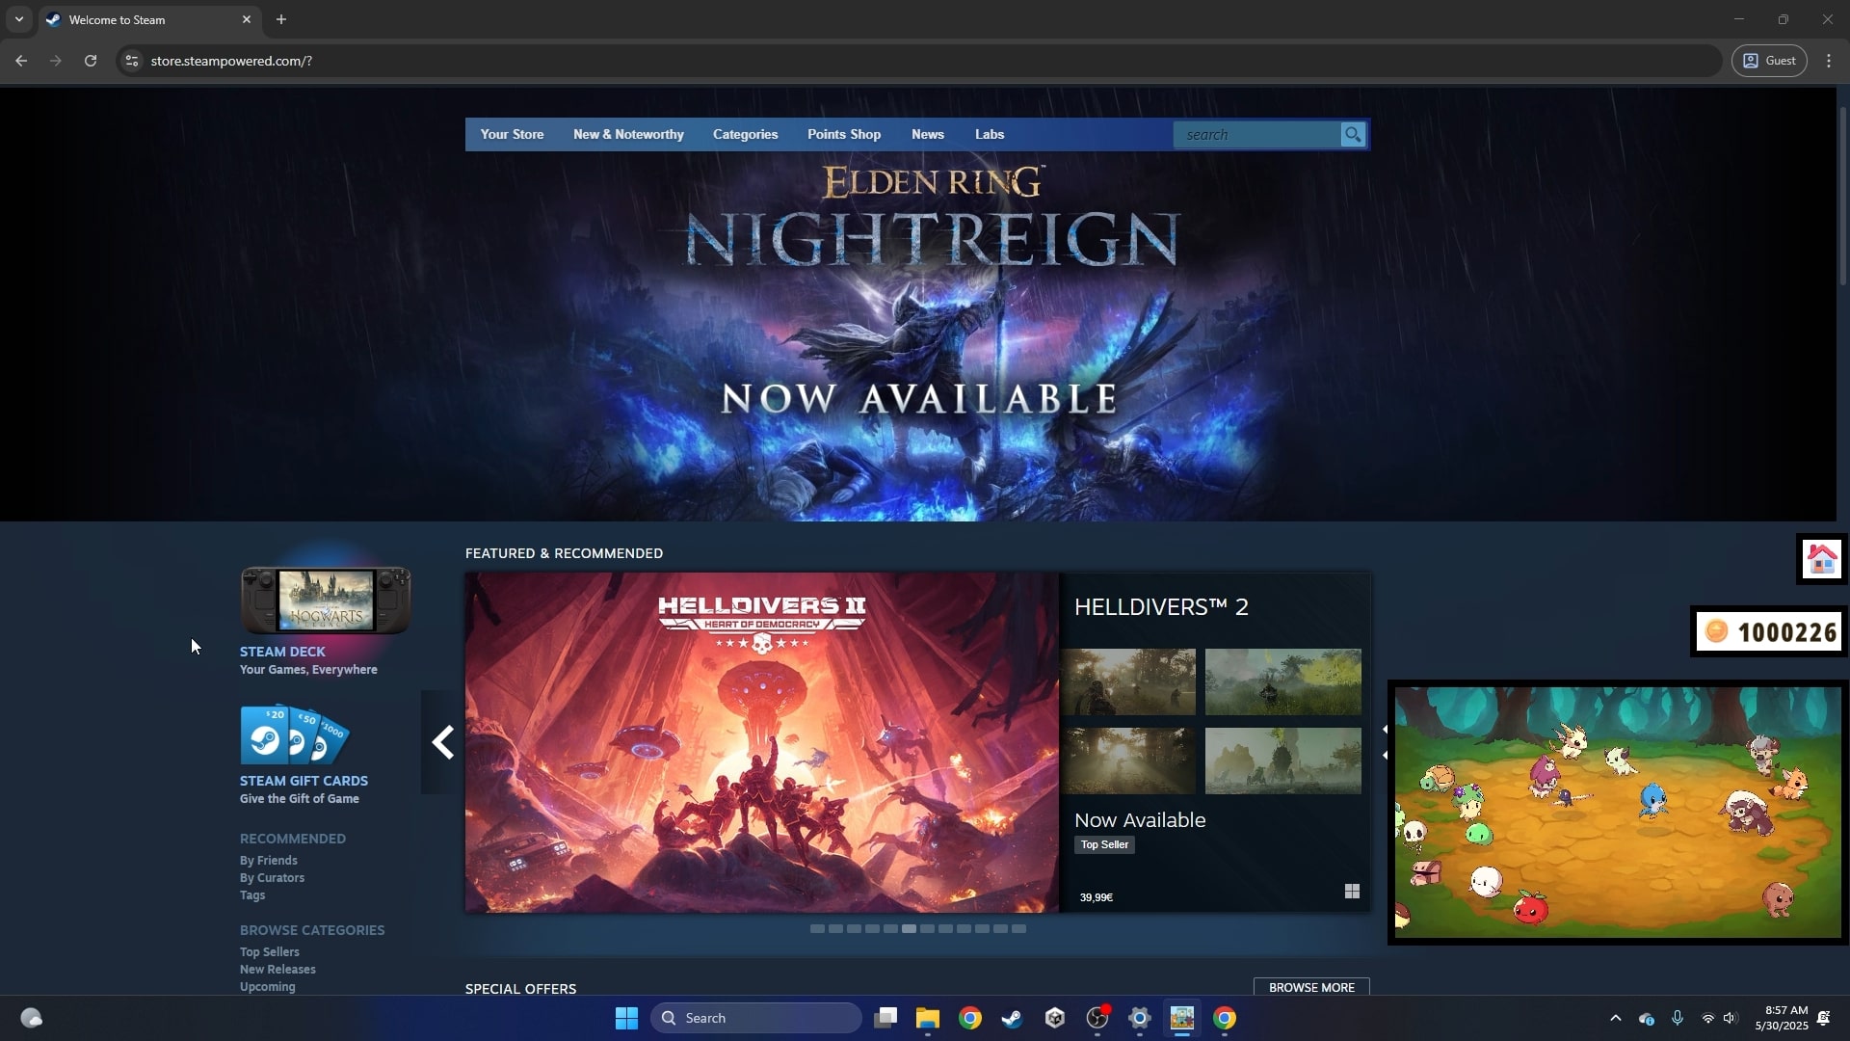The height and width of the screenshot is (1041, 1850).
Task: View the first Helldivers 2 screenshot thumbnail
Action: point(1128,681)
